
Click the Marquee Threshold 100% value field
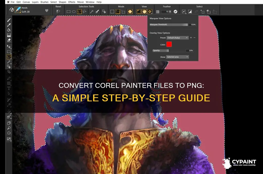point(193,25)
